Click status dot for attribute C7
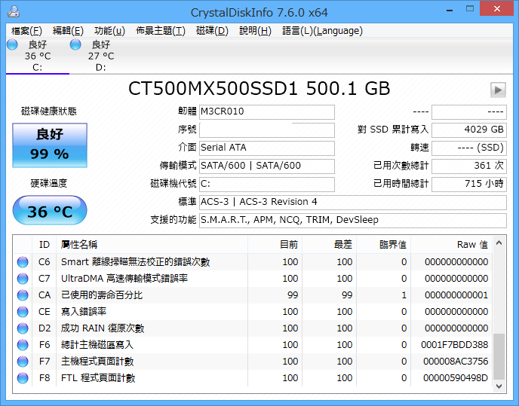 pos(23,279)
